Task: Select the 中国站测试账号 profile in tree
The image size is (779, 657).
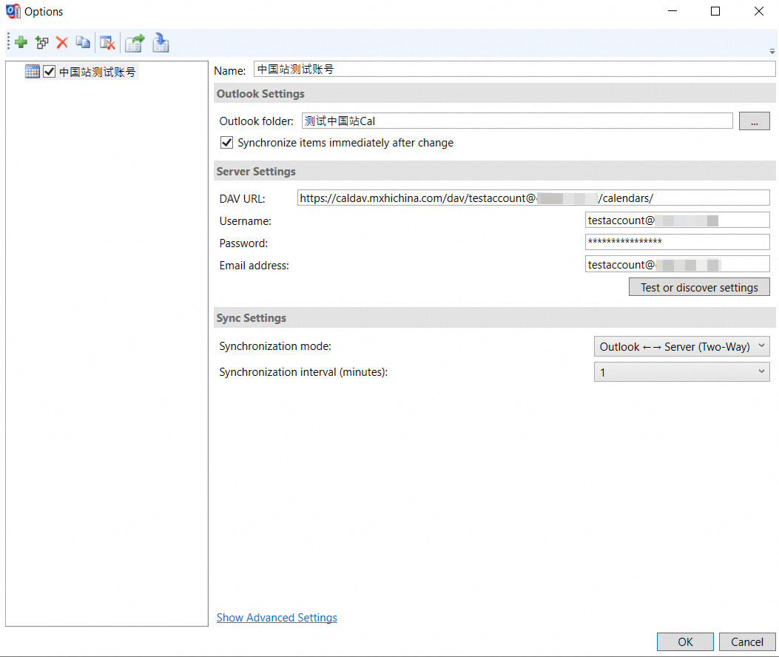Action: [97, 72]
